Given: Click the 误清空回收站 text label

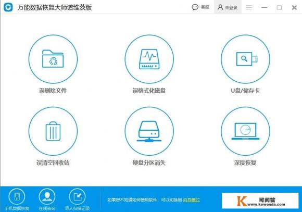Looking at the screenshot, I should click(53, 163).
